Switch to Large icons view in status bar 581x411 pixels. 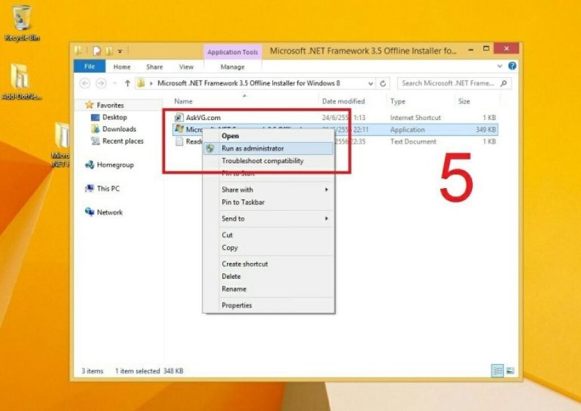pyautogui.click(x=510, y=371)
